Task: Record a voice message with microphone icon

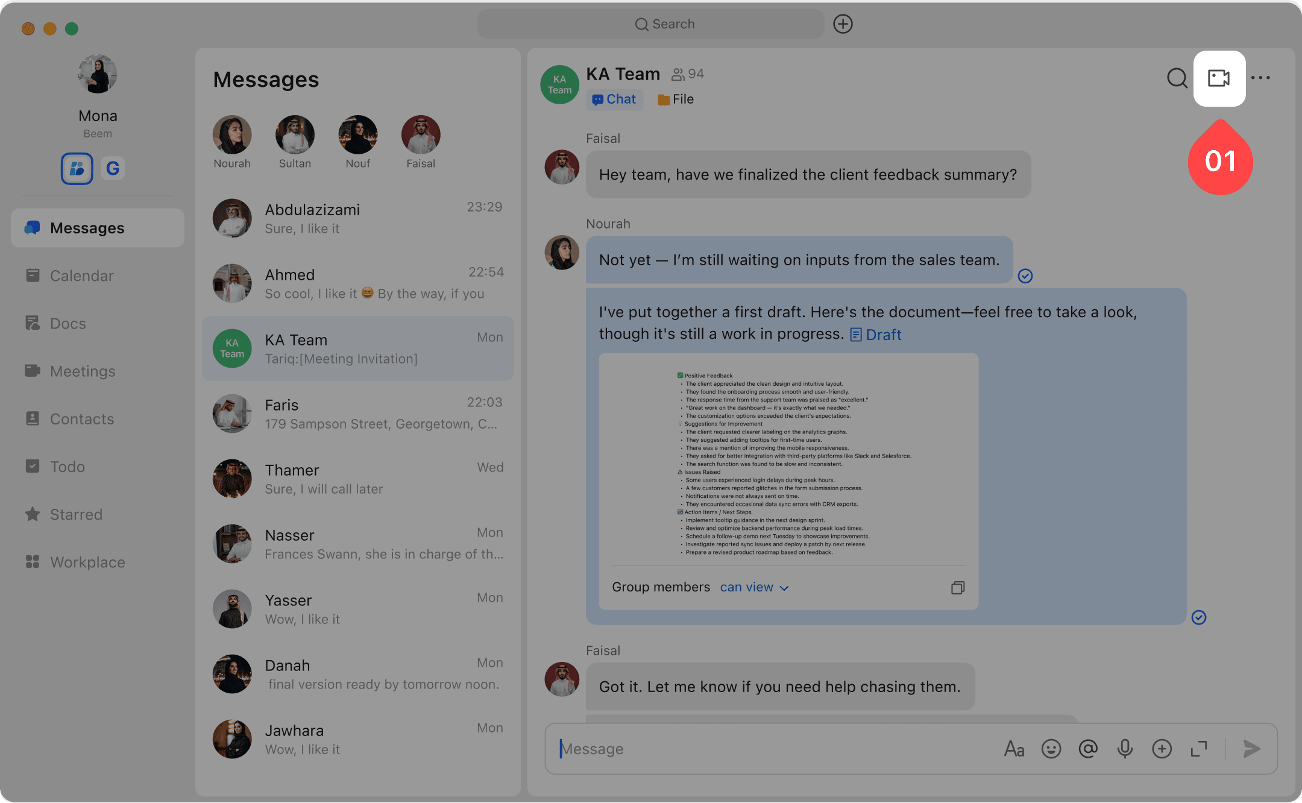Action: click(x=1125, y=749)
